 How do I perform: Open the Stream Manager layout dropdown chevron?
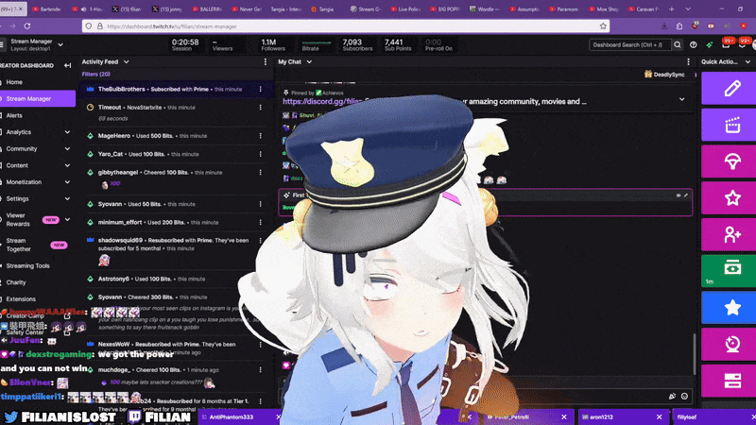pyautogui.click(x=60, y=44)
